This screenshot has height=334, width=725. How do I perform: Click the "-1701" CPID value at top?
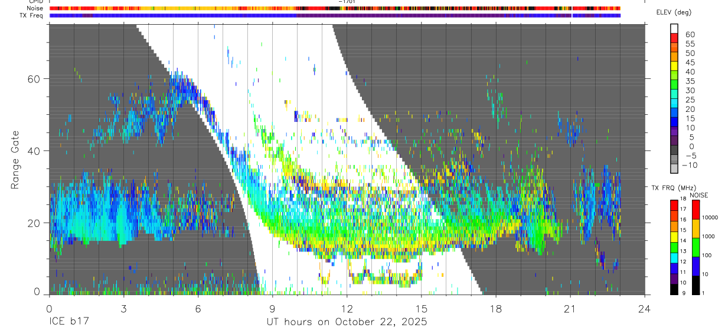click(x=348, y=2)
